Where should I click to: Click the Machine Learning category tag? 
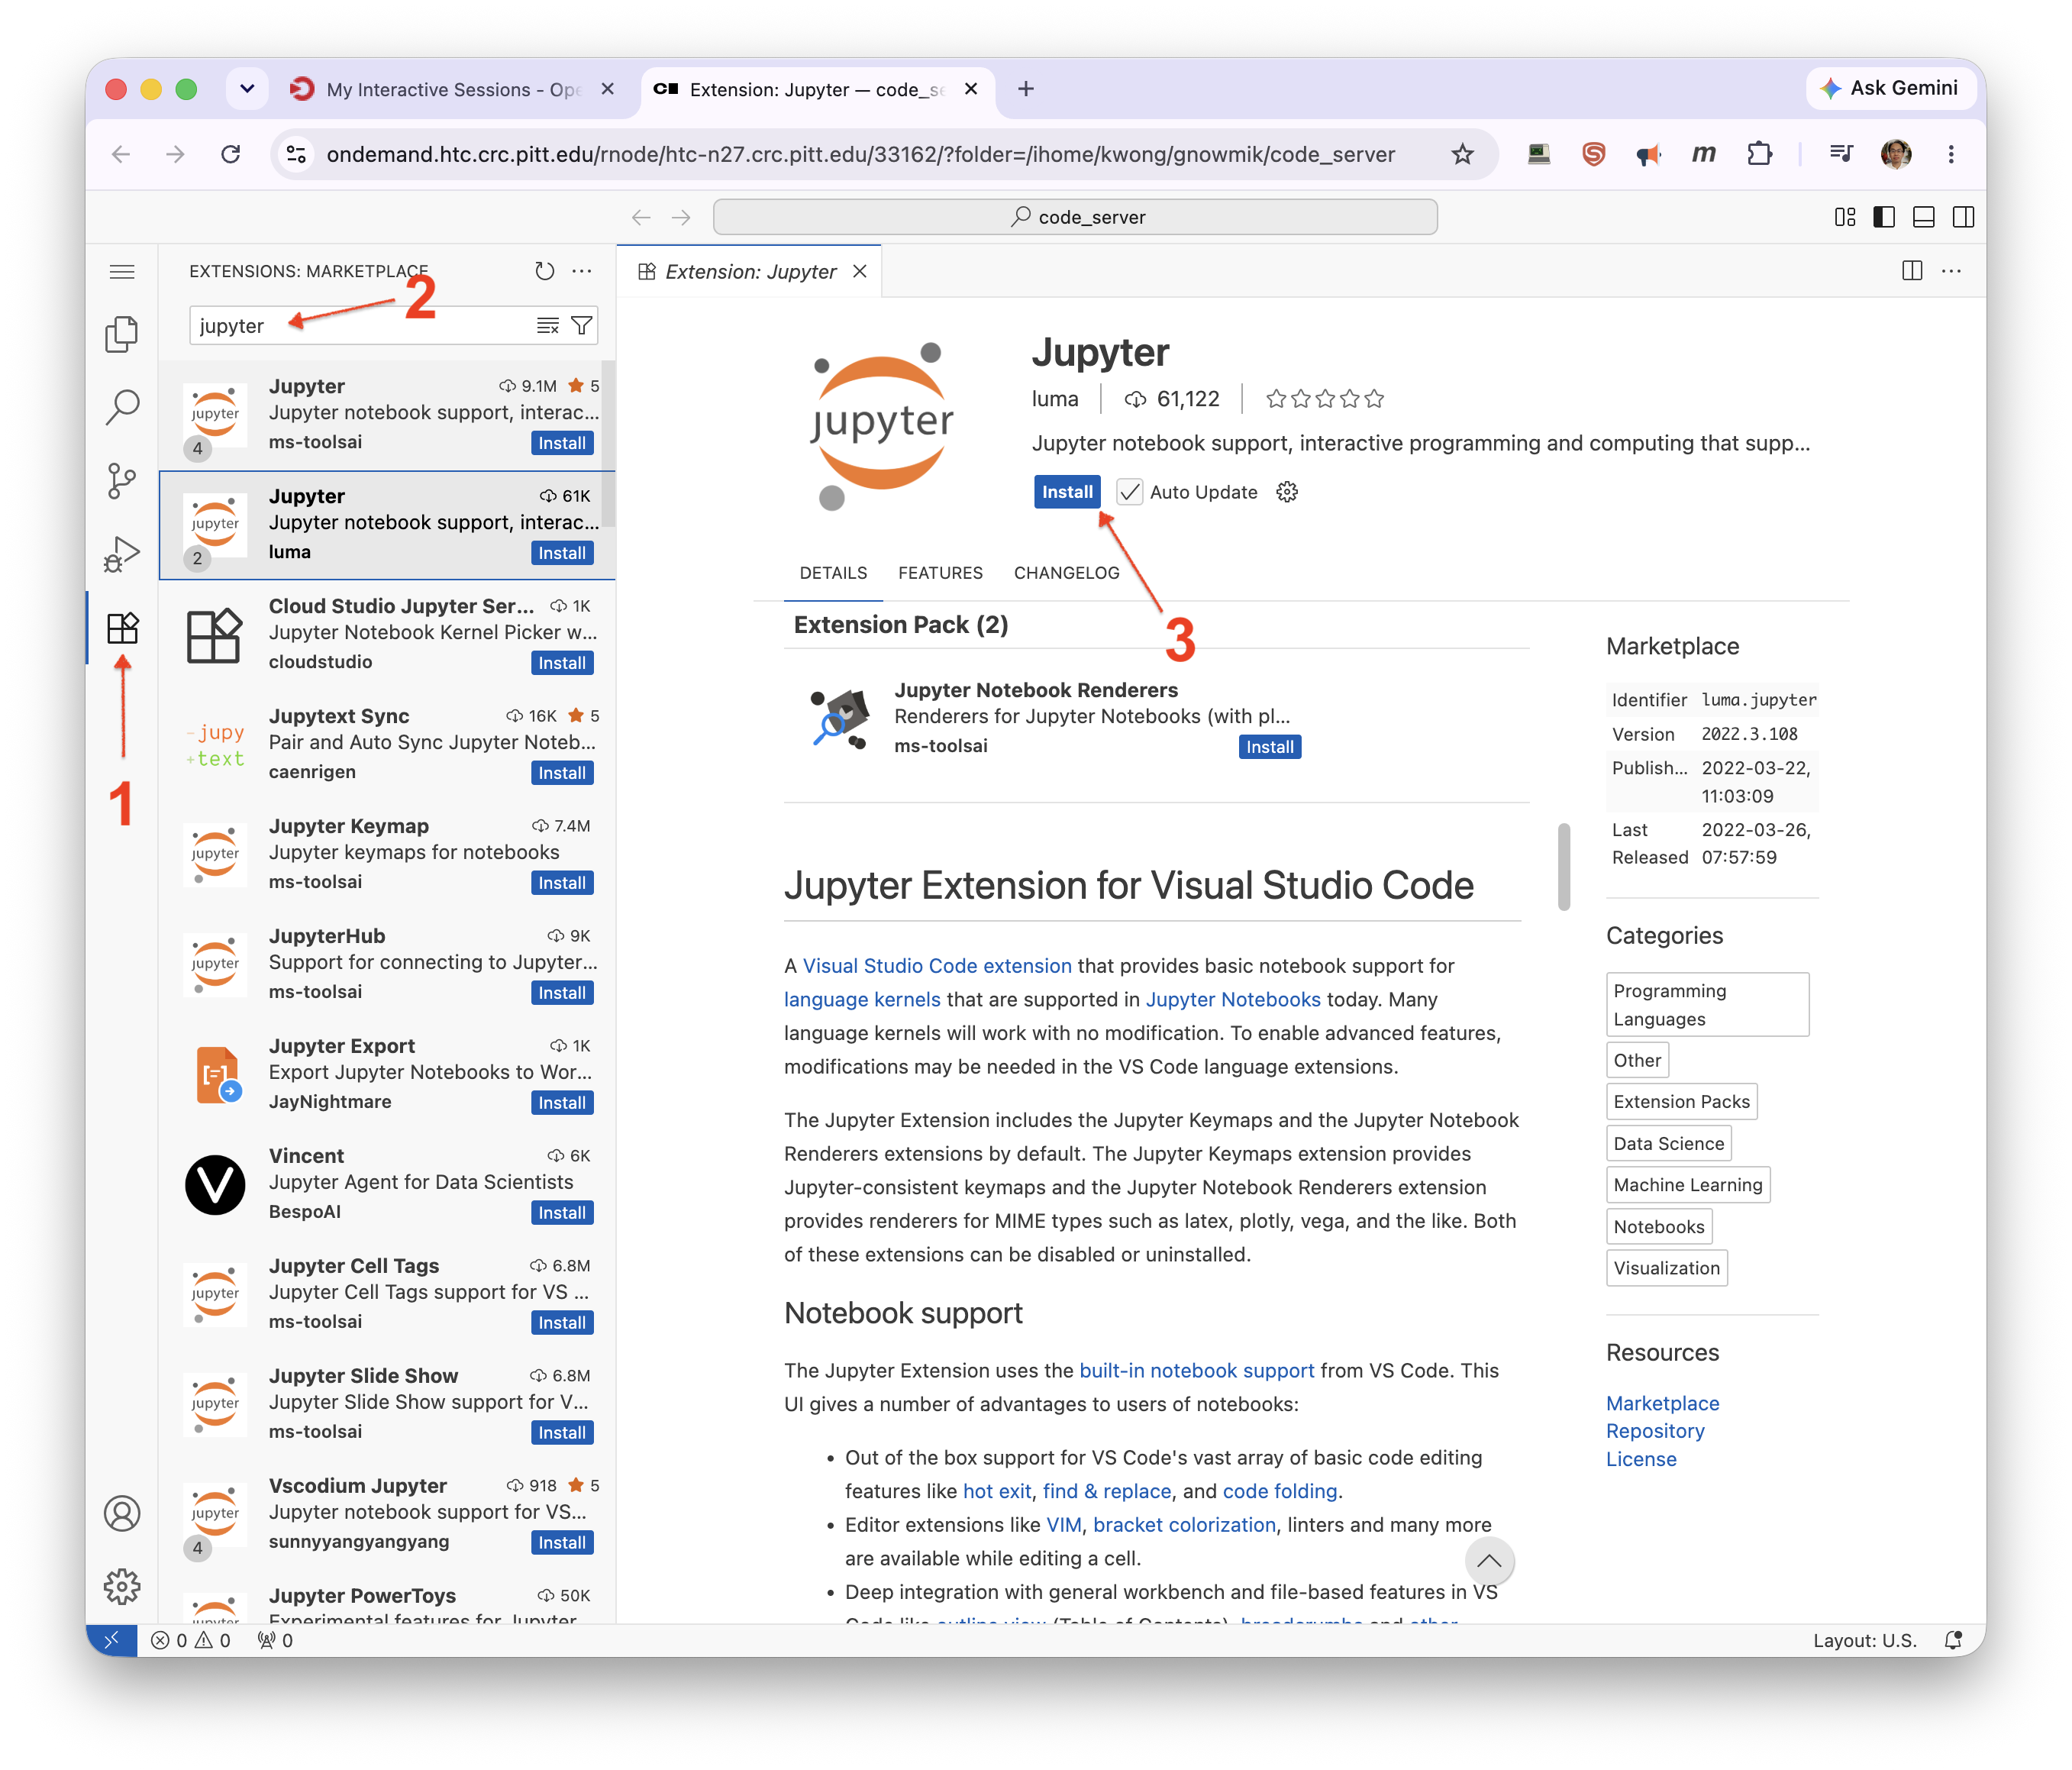click(x=1687, y=1185)
